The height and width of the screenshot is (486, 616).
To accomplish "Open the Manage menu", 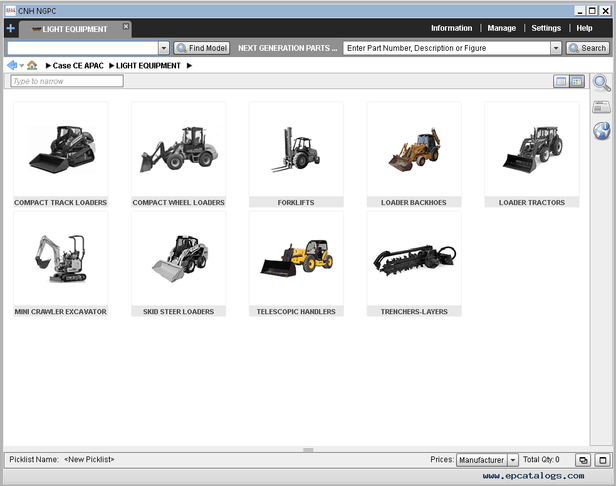I will click(501, 28).
